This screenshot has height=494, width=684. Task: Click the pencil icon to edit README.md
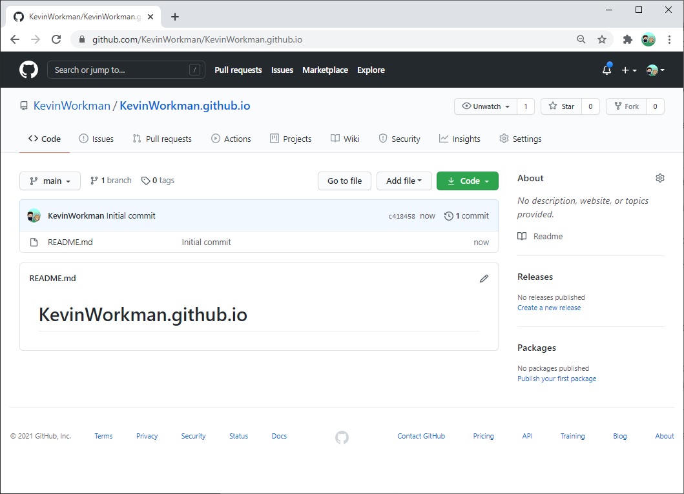[x=484, y=278]
